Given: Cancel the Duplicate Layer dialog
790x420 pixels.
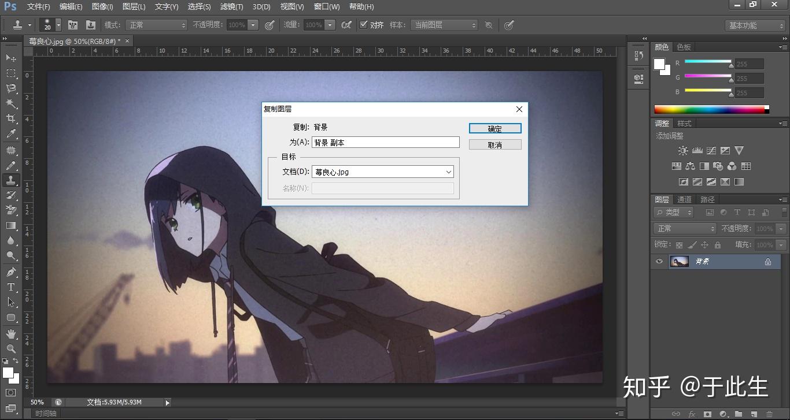Looking at the screenshot, I should [x=495, y=144].
